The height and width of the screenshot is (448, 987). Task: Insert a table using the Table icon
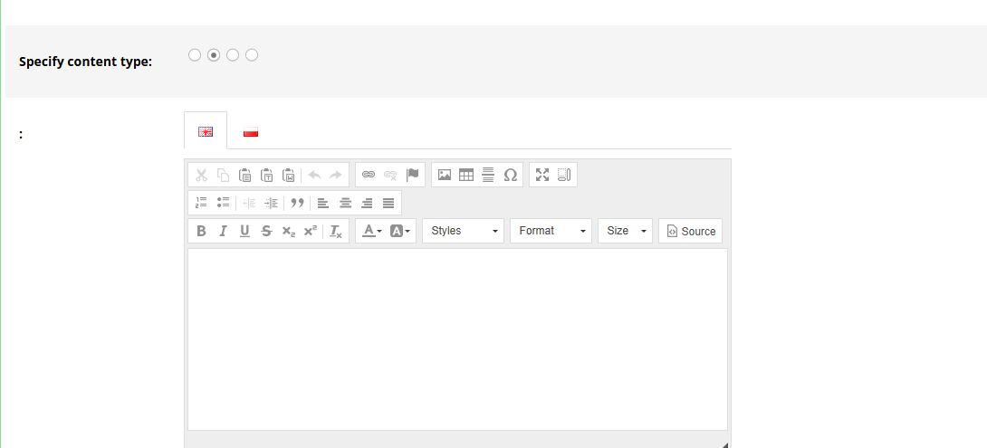[465, 175]
